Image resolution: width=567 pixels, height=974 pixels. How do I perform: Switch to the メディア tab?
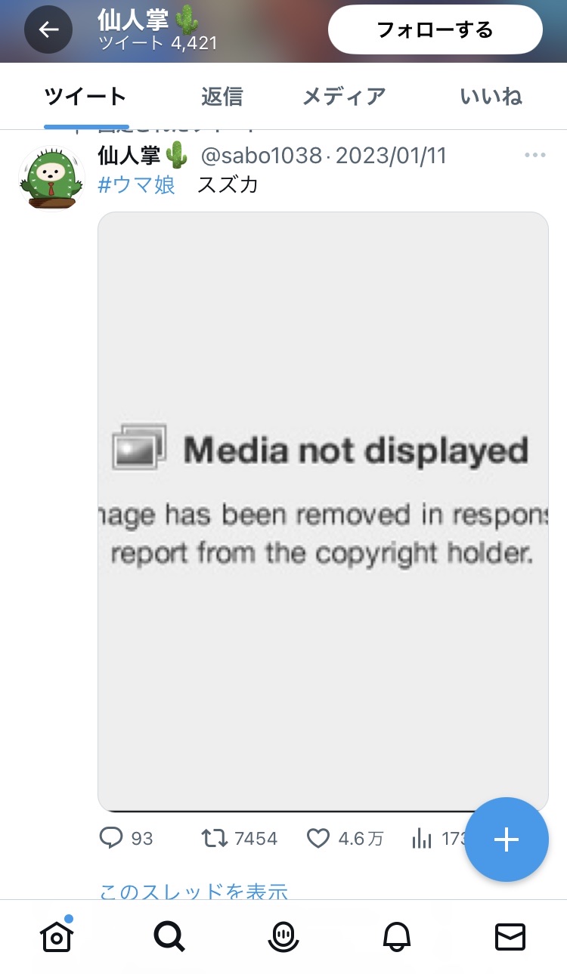[x=344, y=97]
